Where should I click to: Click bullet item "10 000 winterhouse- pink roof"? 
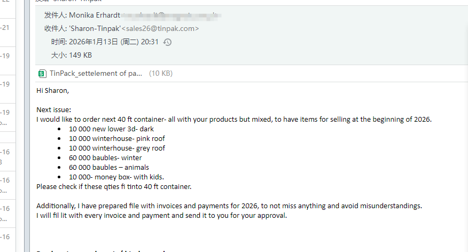117,138
